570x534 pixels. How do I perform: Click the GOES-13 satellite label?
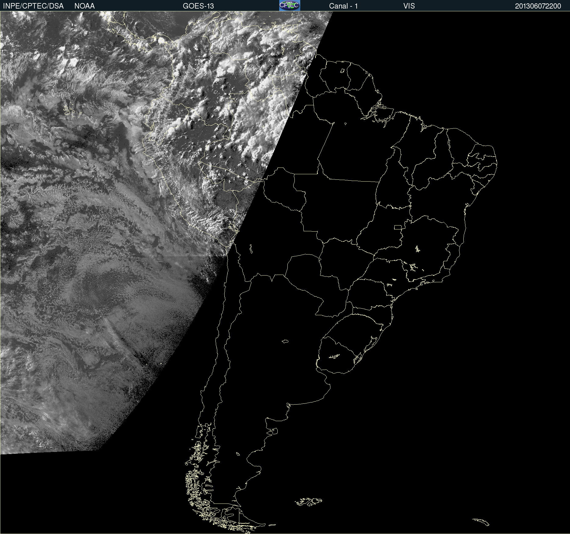coord(198,6)
